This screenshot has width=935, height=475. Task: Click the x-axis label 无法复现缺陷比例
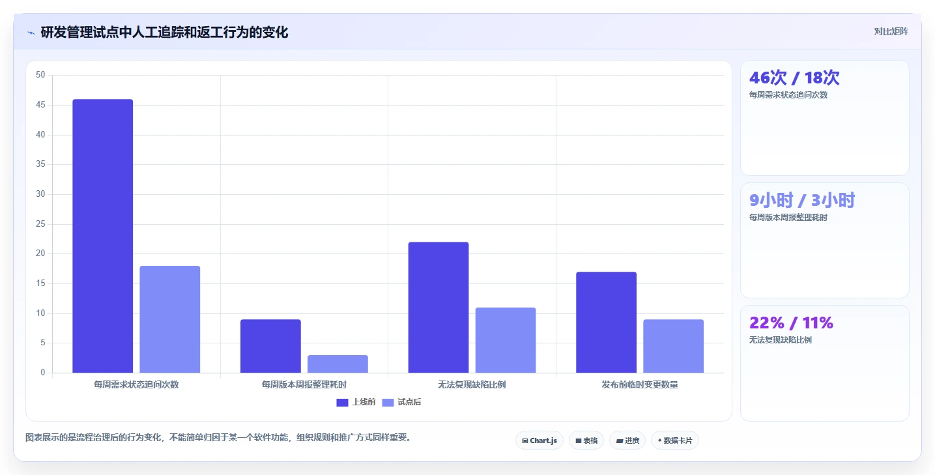pos(472,384)
